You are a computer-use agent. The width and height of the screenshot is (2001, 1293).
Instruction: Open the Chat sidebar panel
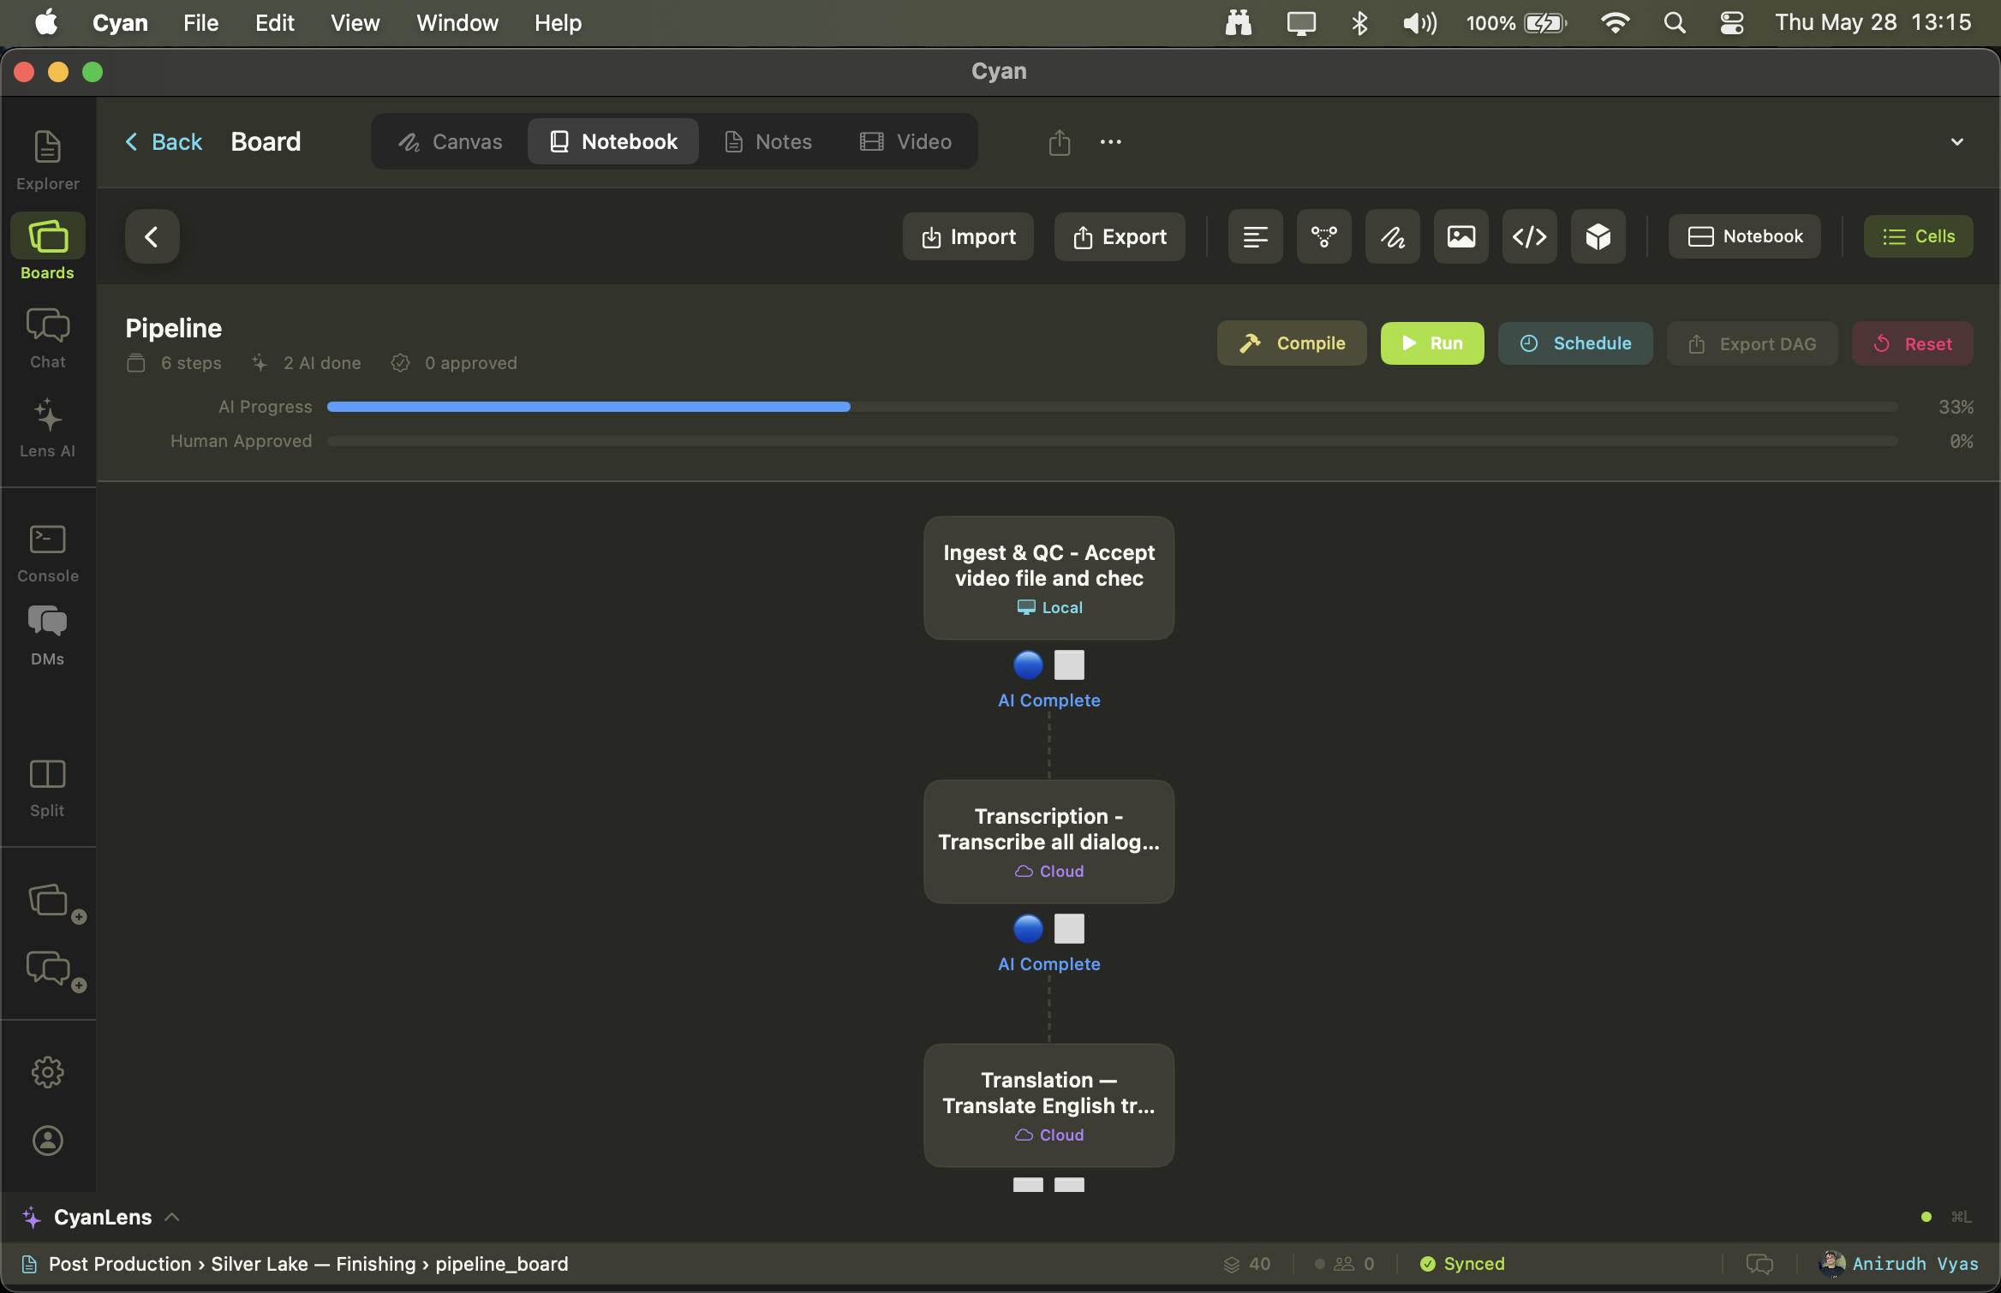[x=48, y=338]
